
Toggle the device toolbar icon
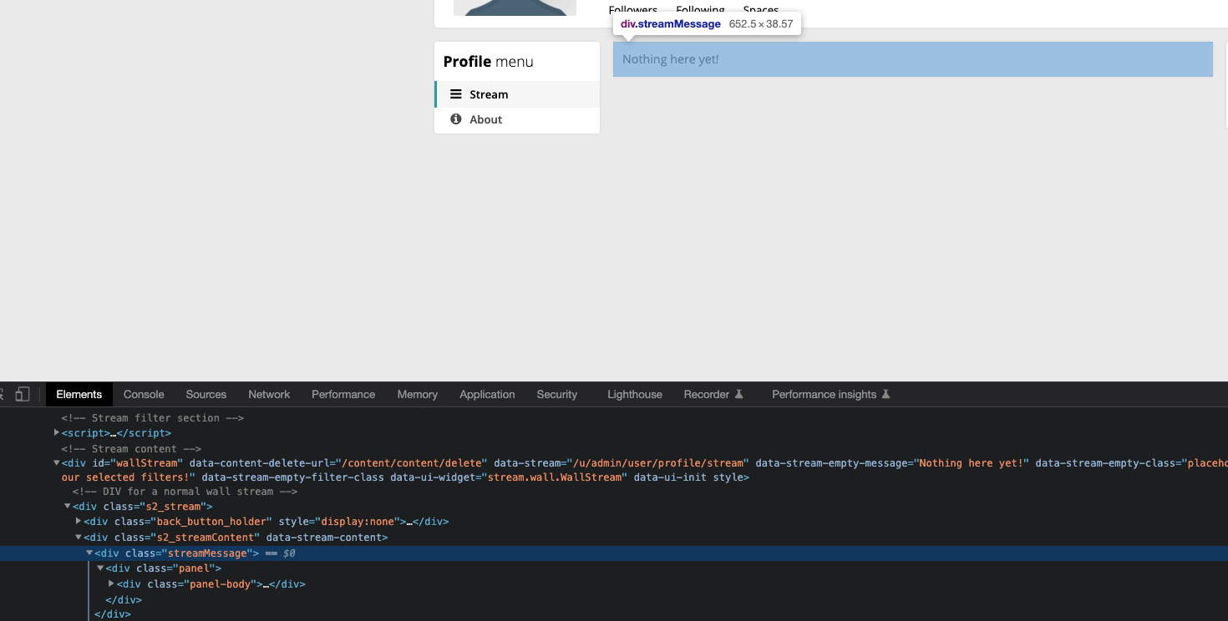click(x=23, y=393)
